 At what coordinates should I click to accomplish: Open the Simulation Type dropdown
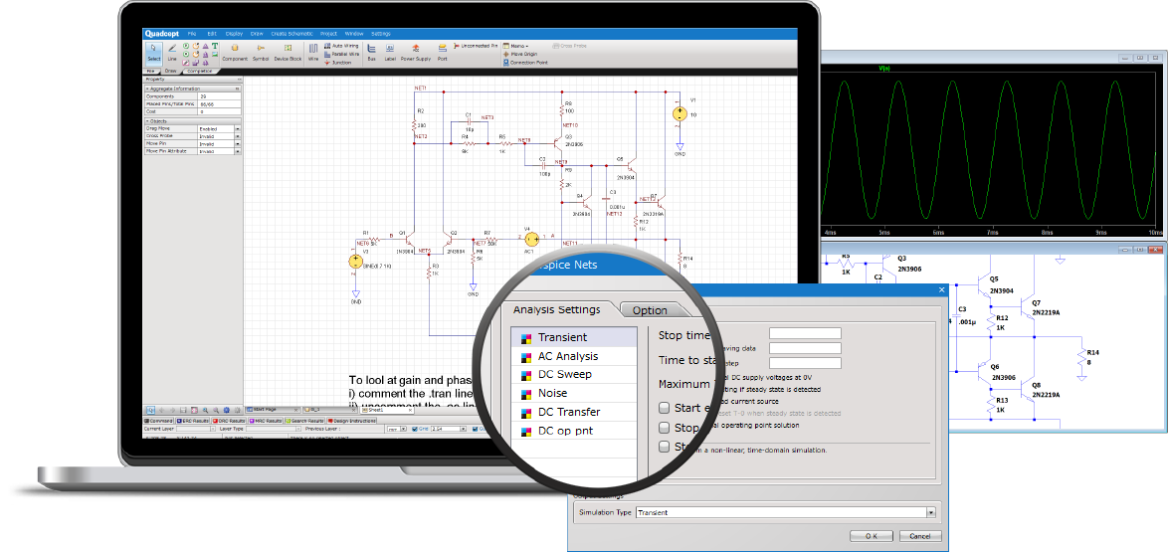pyautogui.click(x=930, y=513)
